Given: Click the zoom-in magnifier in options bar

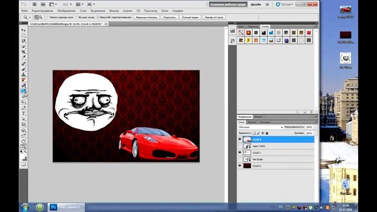Looking at the screenshot, I should click(x=37, y=17).
